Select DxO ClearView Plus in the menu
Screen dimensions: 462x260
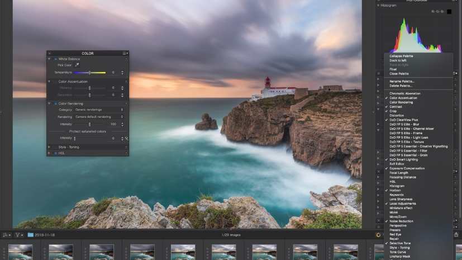click(403, 120)
